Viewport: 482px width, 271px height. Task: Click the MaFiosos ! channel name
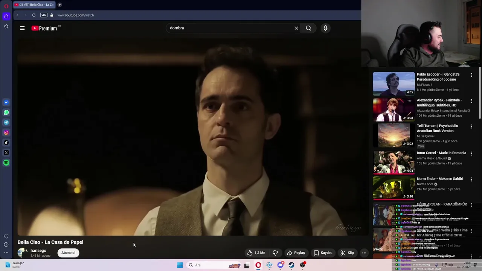[x=425, y=85]
